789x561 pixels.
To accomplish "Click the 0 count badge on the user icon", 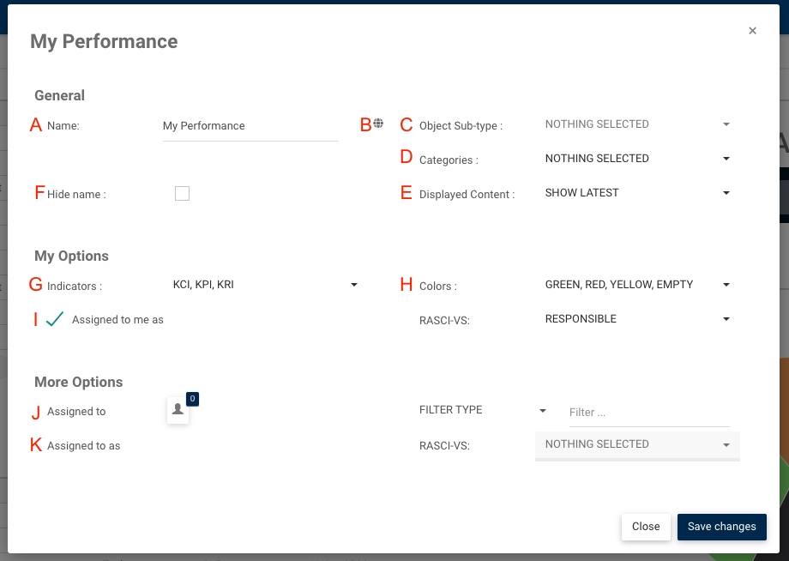I will pyautogui.click(x=192, y=398).
